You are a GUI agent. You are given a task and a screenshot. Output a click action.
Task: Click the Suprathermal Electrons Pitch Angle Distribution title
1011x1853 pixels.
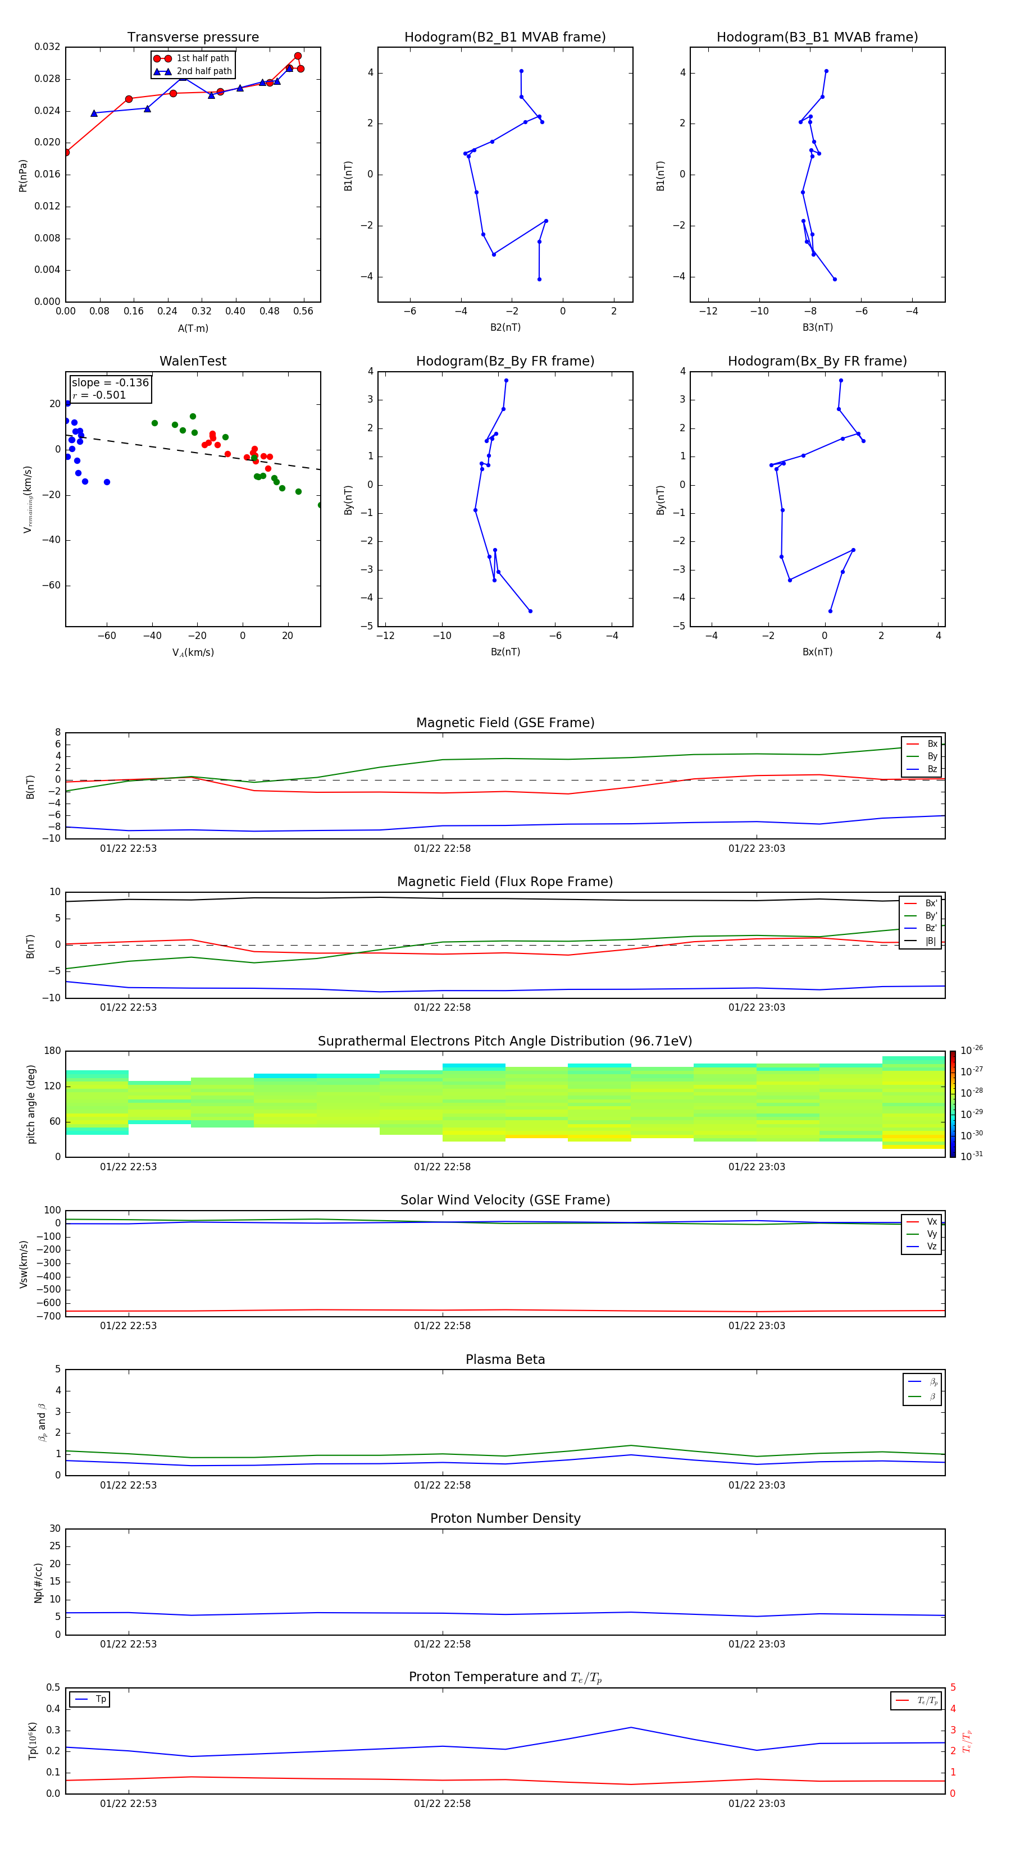[505, 1042]
